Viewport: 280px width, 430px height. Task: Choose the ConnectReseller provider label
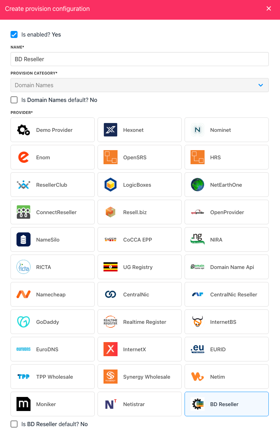(56, 212)
